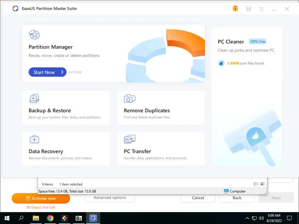Open the feedback note icon

(x=248, y=9)
